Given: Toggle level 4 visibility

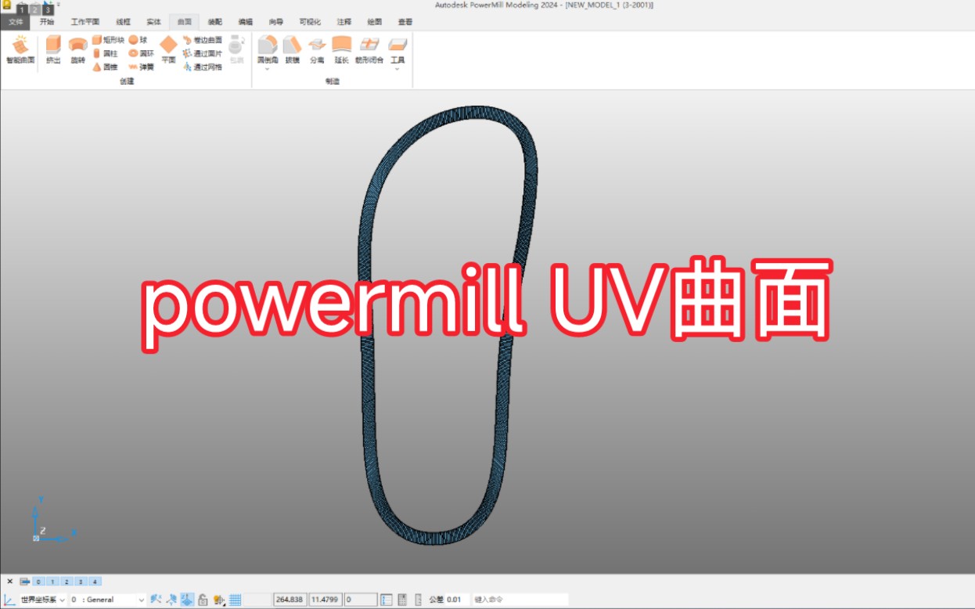Looking at the screenshot, I should tap(95, 582).
